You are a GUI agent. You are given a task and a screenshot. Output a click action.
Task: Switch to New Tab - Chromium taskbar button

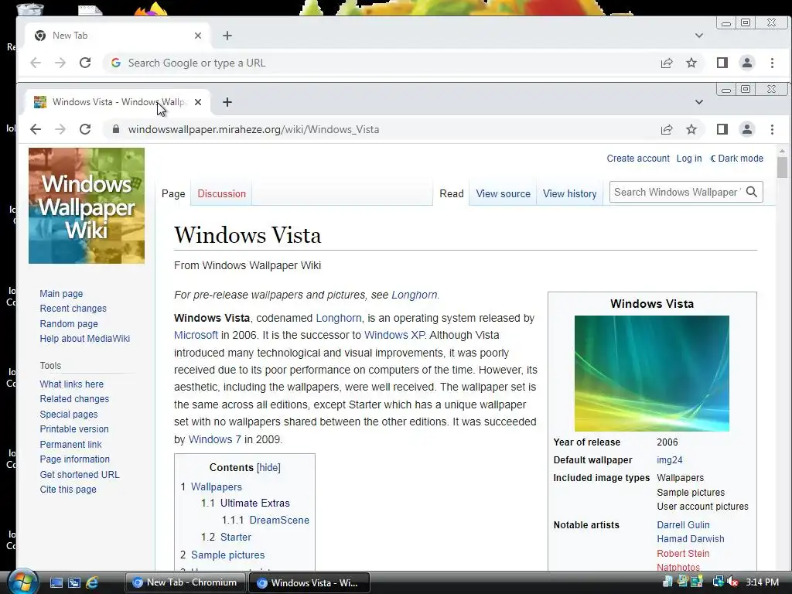[x=186, y=583]
